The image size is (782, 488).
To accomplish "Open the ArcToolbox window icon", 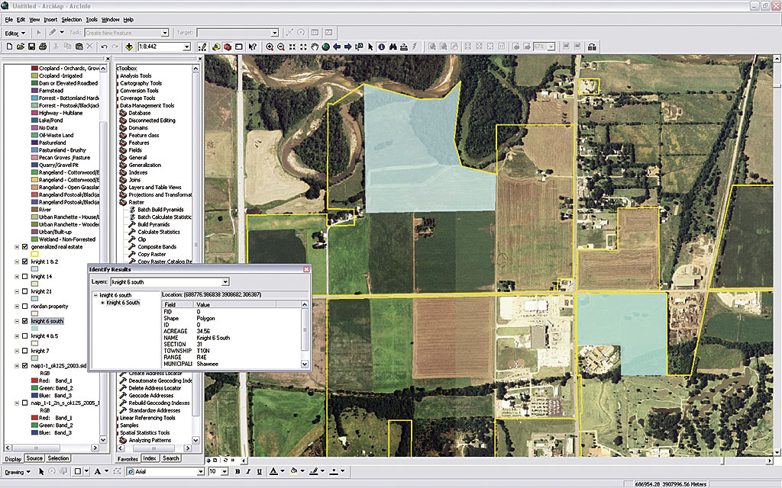I will tap(228, 47).
